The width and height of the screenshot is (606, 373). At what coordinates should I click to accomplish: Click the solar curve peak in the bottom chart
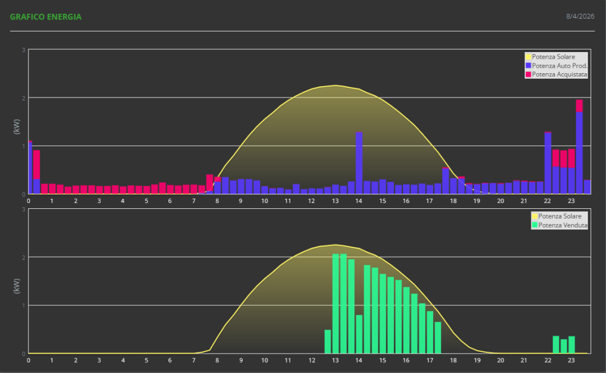[335, 245]
